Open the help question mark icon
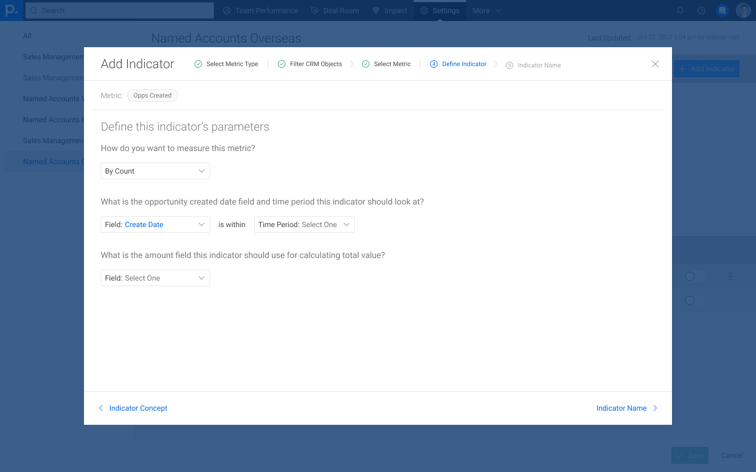This screenshot has height=472, width=756. pyautogui.click(x=701, y=10)
